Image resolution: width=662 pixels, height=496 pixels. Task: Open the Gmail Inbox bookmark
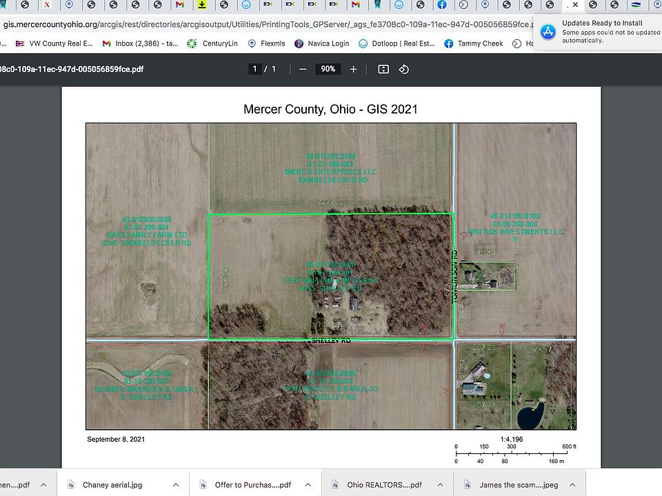click(139, 43)
